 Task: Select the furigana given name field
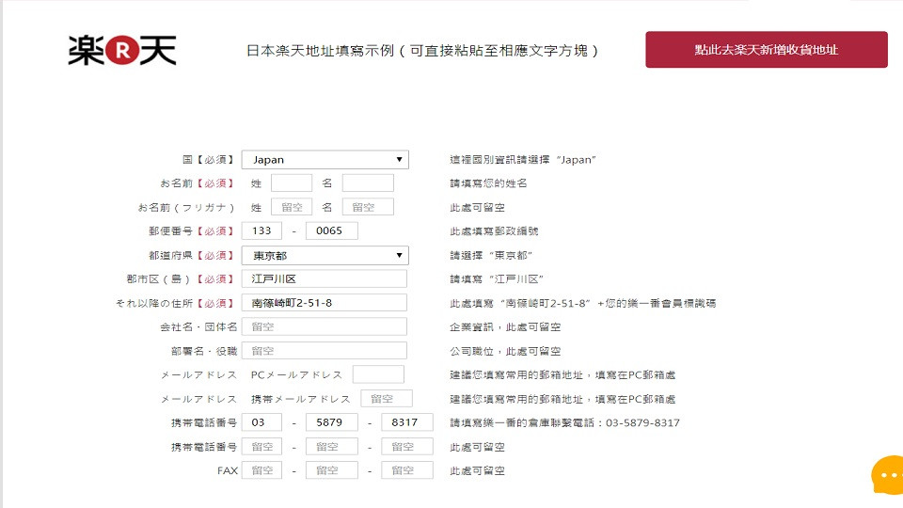(x=368, y=207)
